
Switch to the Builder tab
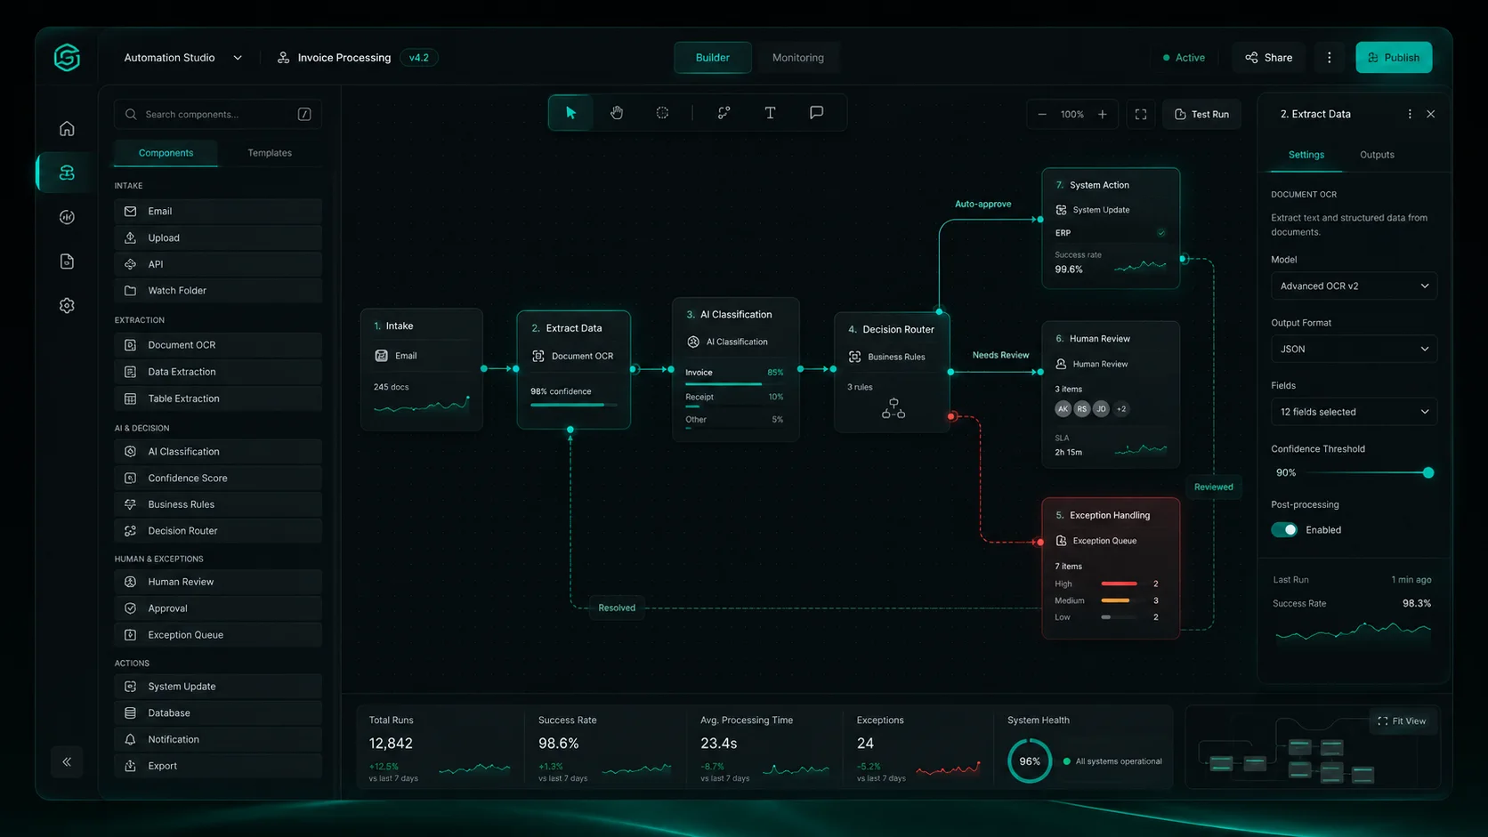(x=712, y=58)
